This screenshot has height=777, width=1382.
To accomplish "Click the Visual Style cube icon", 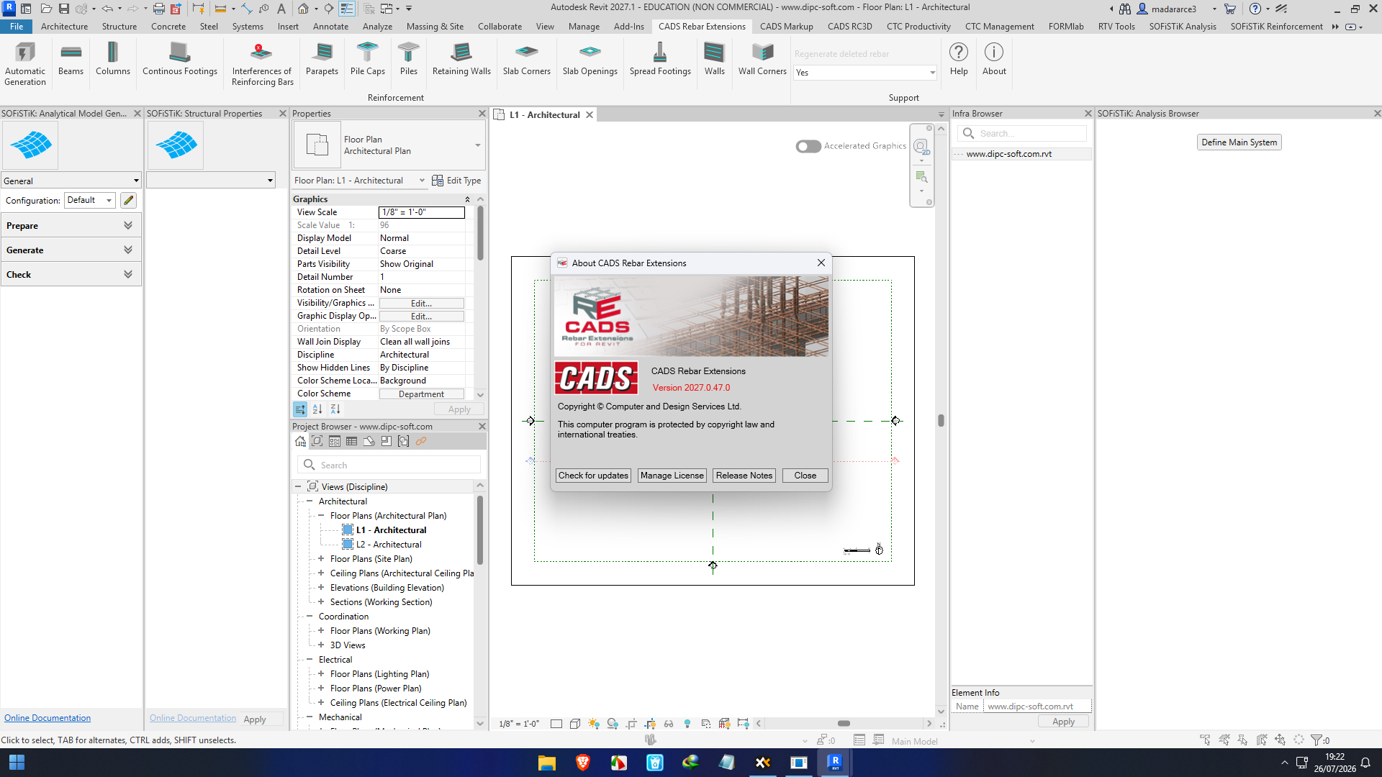I will point(575,724).
